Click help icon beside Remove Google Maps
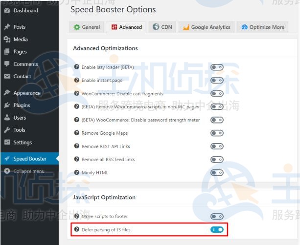 click(x=76, y=133)
